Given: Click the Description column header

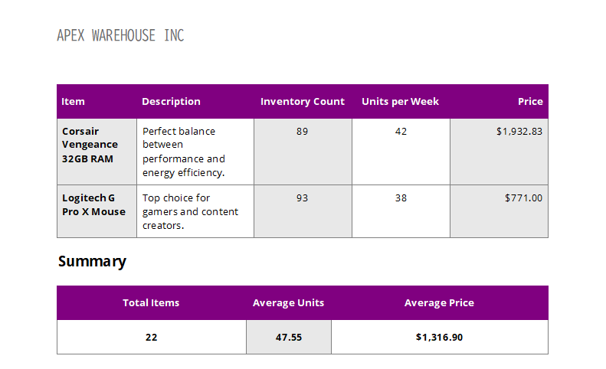Looking at the screenshot, I should pos(171,102).
